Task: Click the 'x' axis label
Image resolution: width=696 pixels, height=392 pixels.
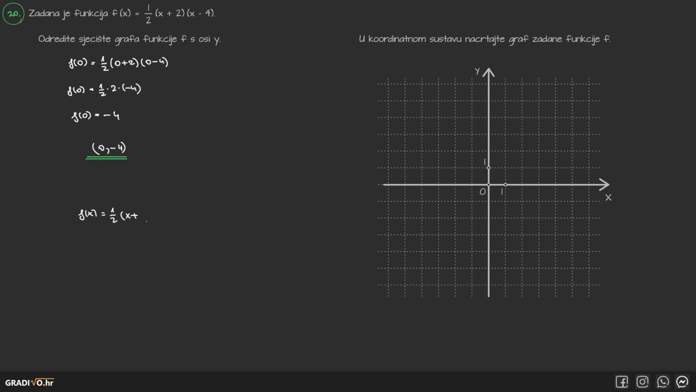Action: click(608, 197)
